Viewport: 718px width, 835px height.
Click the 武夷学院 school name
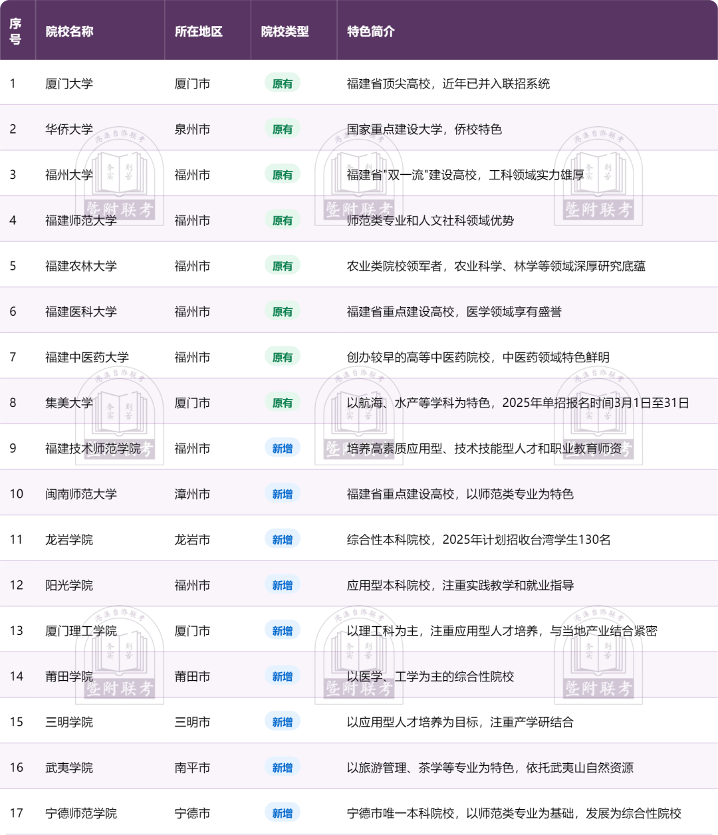coord(69,768)
